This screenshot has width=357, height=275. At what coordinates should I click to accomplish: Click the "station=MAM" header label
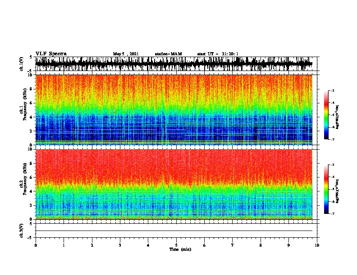(x=168, y=54)
